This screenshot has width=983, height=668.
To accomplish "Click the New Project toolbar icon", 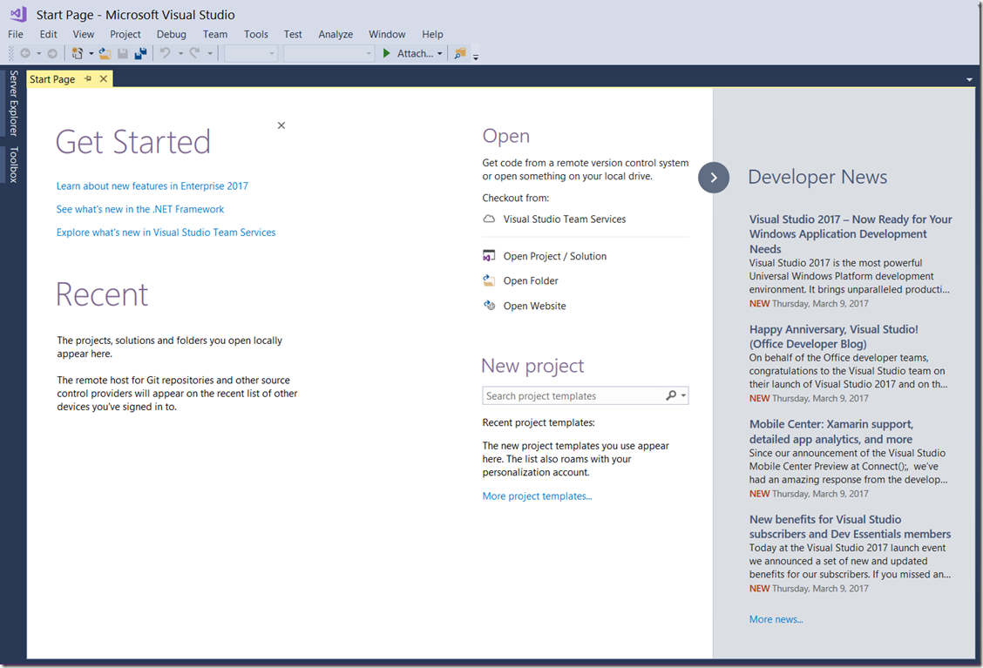I will (78, 54).
